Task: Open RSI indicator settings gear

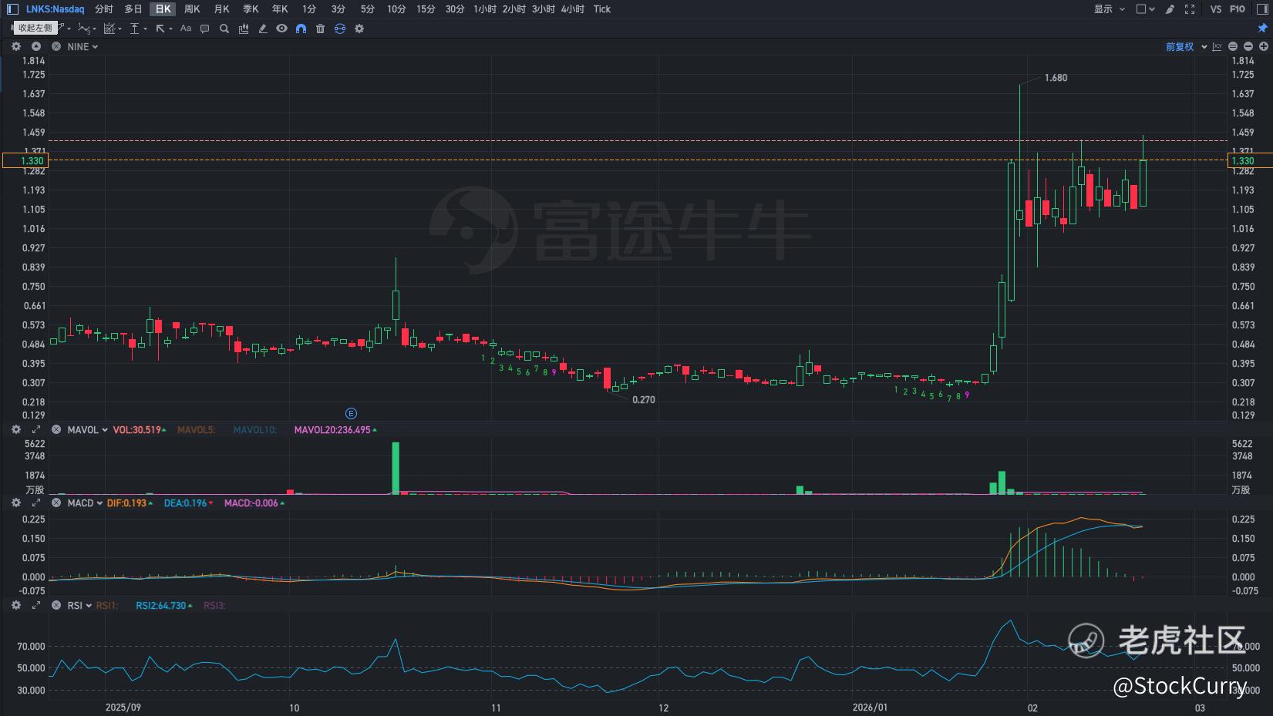Action: pyautogui.click(x=16, y=605)
